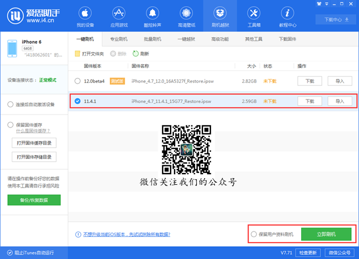Click 未下载 status of 12.0beta4 row
Screen dimensions: 359x259
tap(270, 81)
